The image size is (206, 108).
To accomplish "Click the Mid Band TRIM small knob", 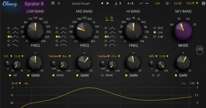I will tap(54, 63).
